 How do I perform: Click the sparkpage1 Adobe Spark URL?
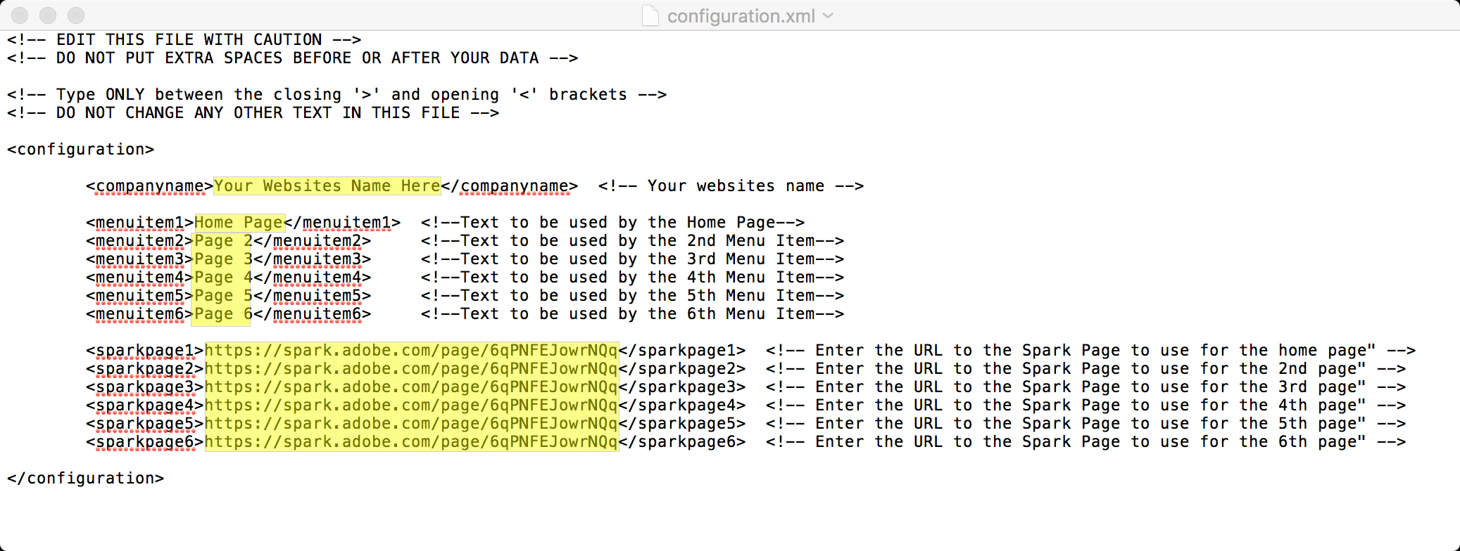click(411, 351)
